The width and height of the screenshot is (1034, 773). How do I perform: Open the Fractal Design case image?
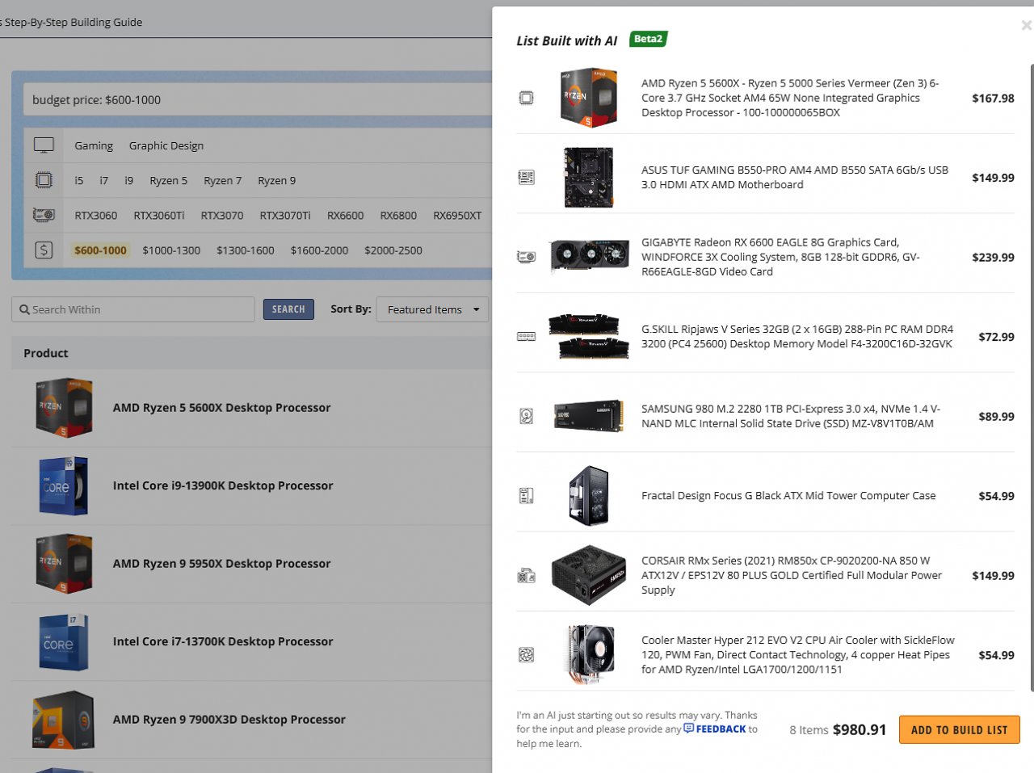tap(588, 495)
